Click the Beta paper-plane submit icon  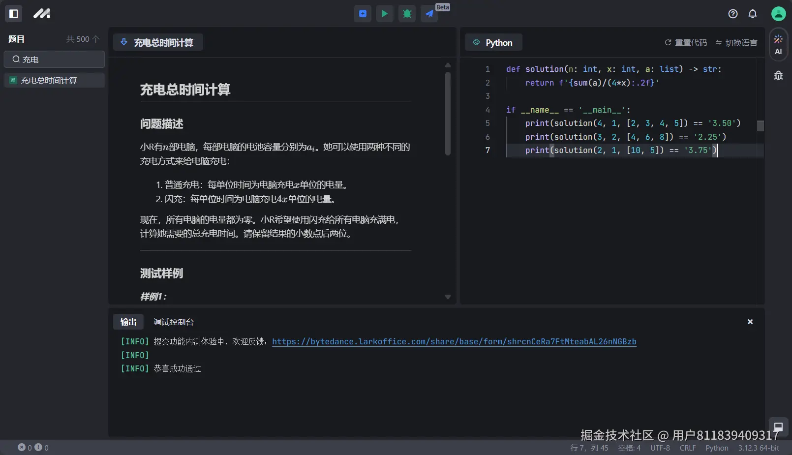pos(429,14)
